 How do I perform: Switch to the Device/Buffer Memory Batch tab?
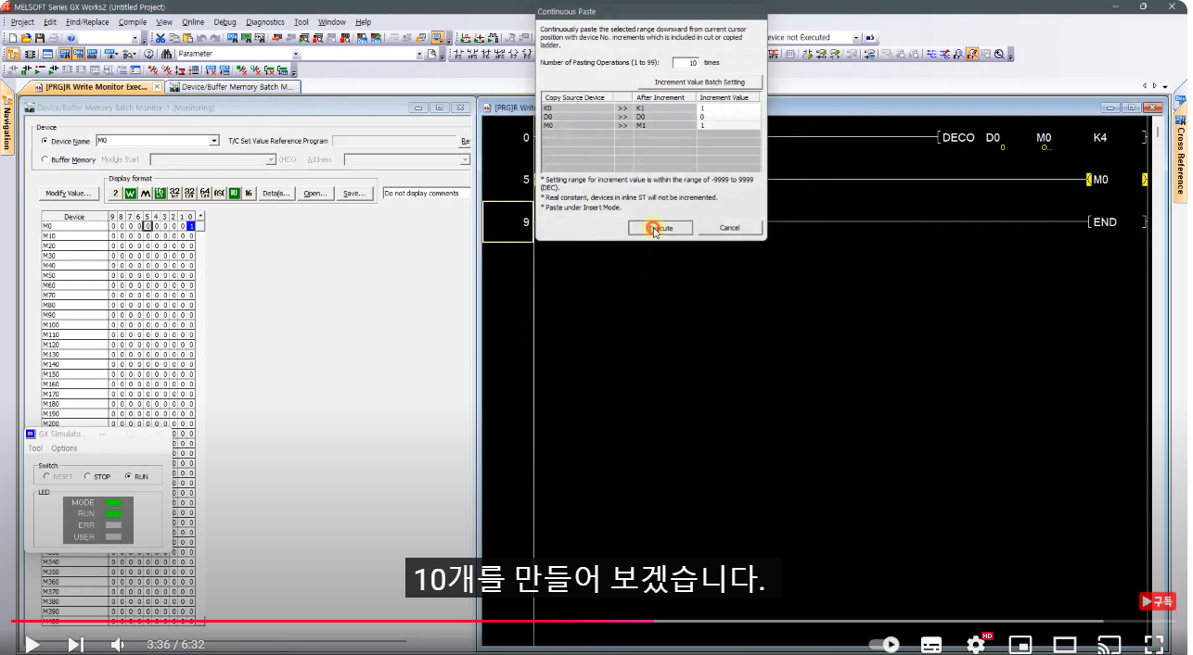click(x=232, y=86)
